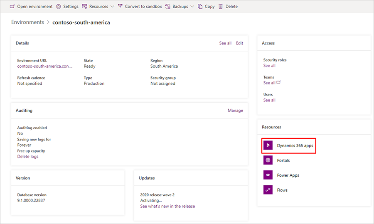Click the Refresh cadence value Not specified

point(30,84)
